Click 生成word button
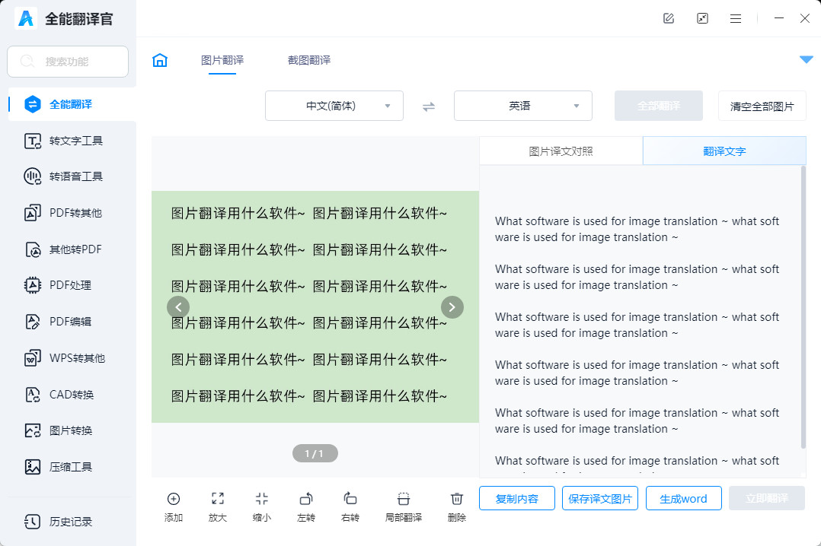 coord(683,498)
